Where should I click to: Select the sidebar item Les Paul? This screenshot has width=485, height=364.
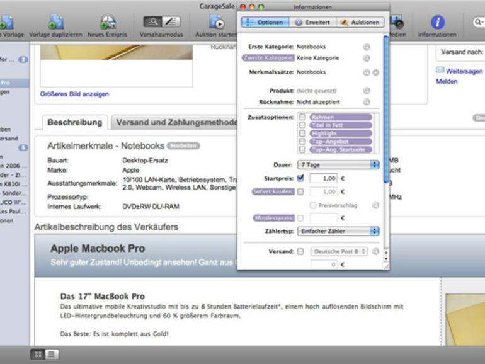14,212
